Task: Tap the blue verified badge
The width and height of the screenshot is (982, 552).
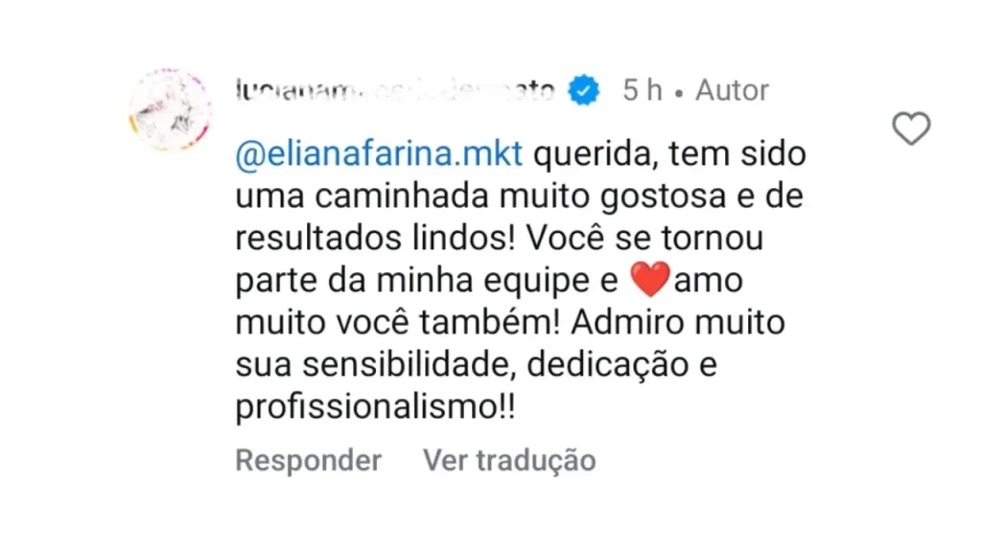Action: pyautogui.click(x=584, y=90)
